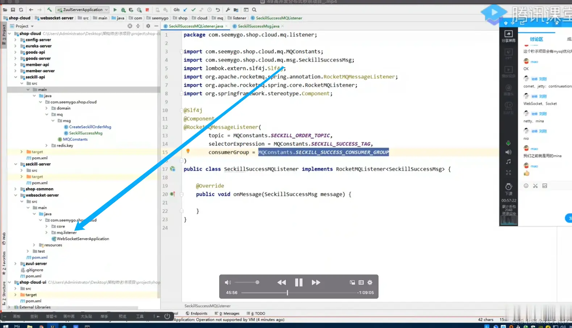Click the fast-forward button in video player
Viewport: 572px width, 328px height.
click(x=316, y=282)
